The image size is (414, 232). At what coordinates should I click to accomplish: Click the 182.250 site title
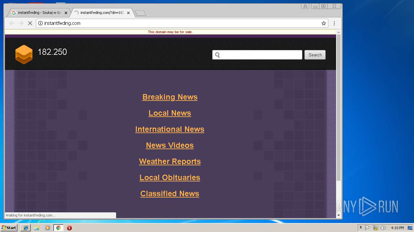coord(52,52)
